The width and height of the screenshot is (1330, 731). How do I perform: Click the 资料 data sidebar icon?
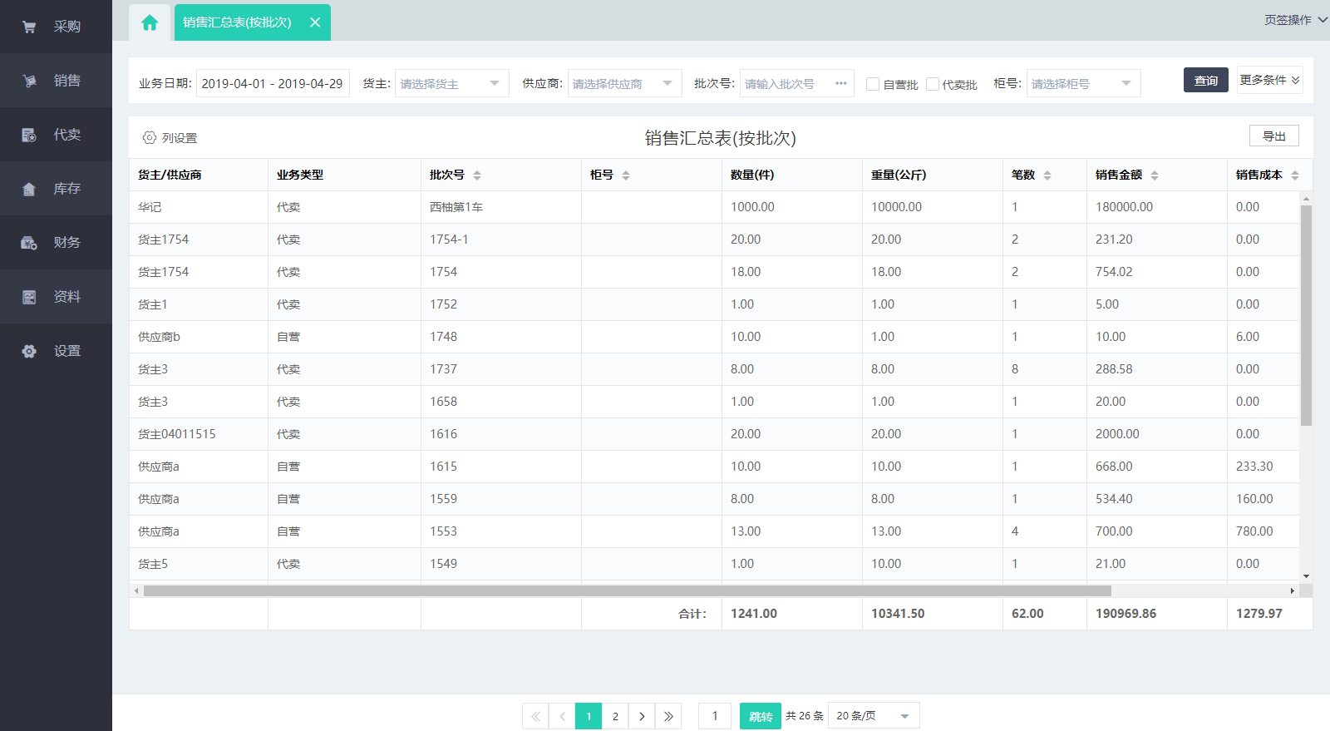pyautogui.click(x=29, y=297)
